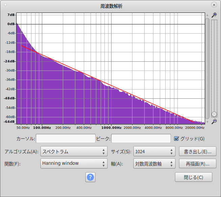Toggle the グリッド(G) grid checkbox
The image size is (221, 197).
coord(176,138)
